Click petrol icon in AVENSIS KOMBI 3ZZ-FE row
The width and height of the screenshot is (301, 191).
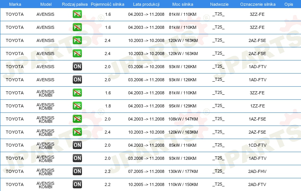coord(77,93)
